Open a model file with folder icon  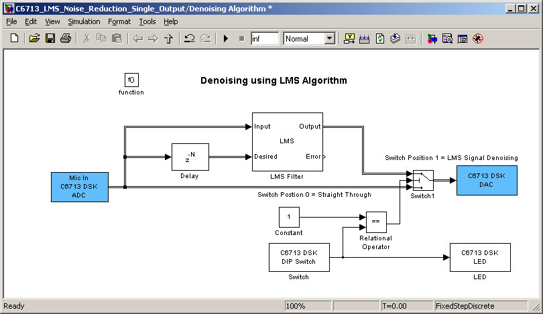(x=34, y=39)
